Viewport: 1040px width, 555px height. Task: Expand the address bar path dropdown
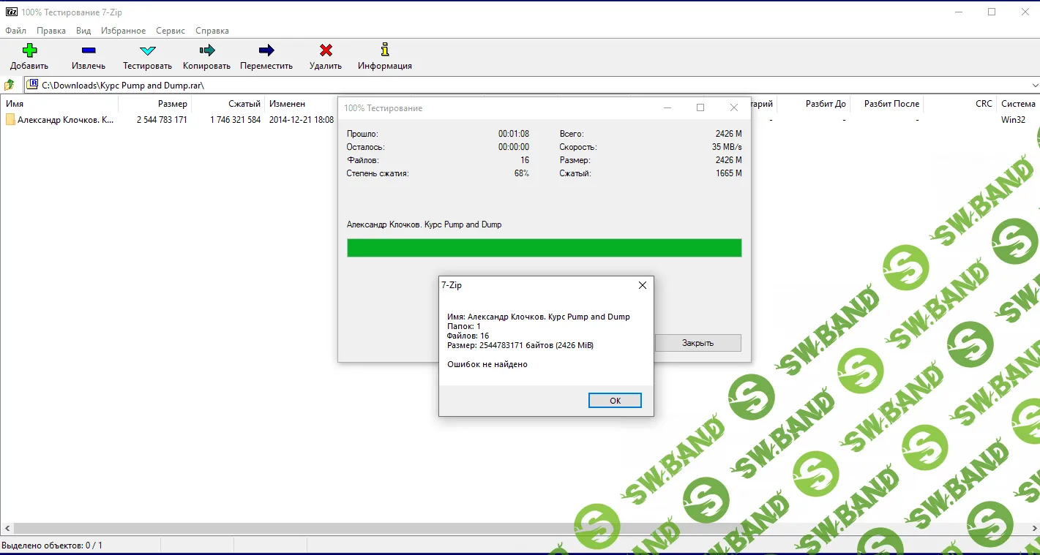coord(1034,85)
